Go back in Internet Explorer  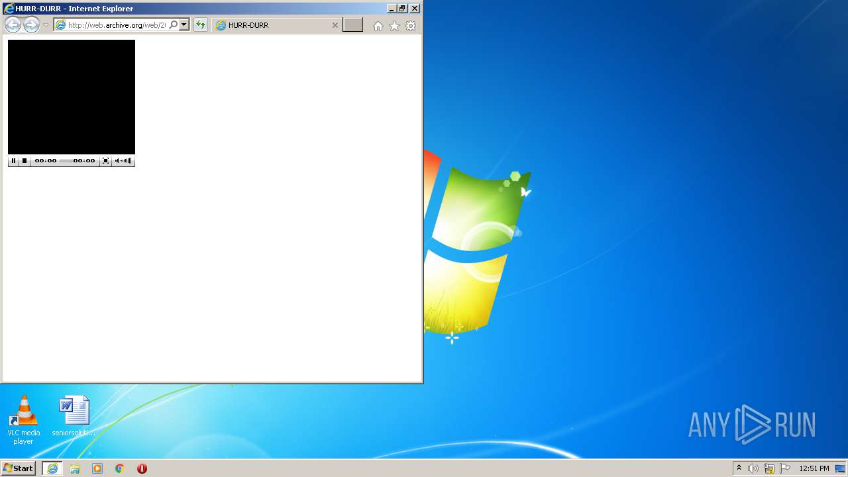tap(13, 25)
